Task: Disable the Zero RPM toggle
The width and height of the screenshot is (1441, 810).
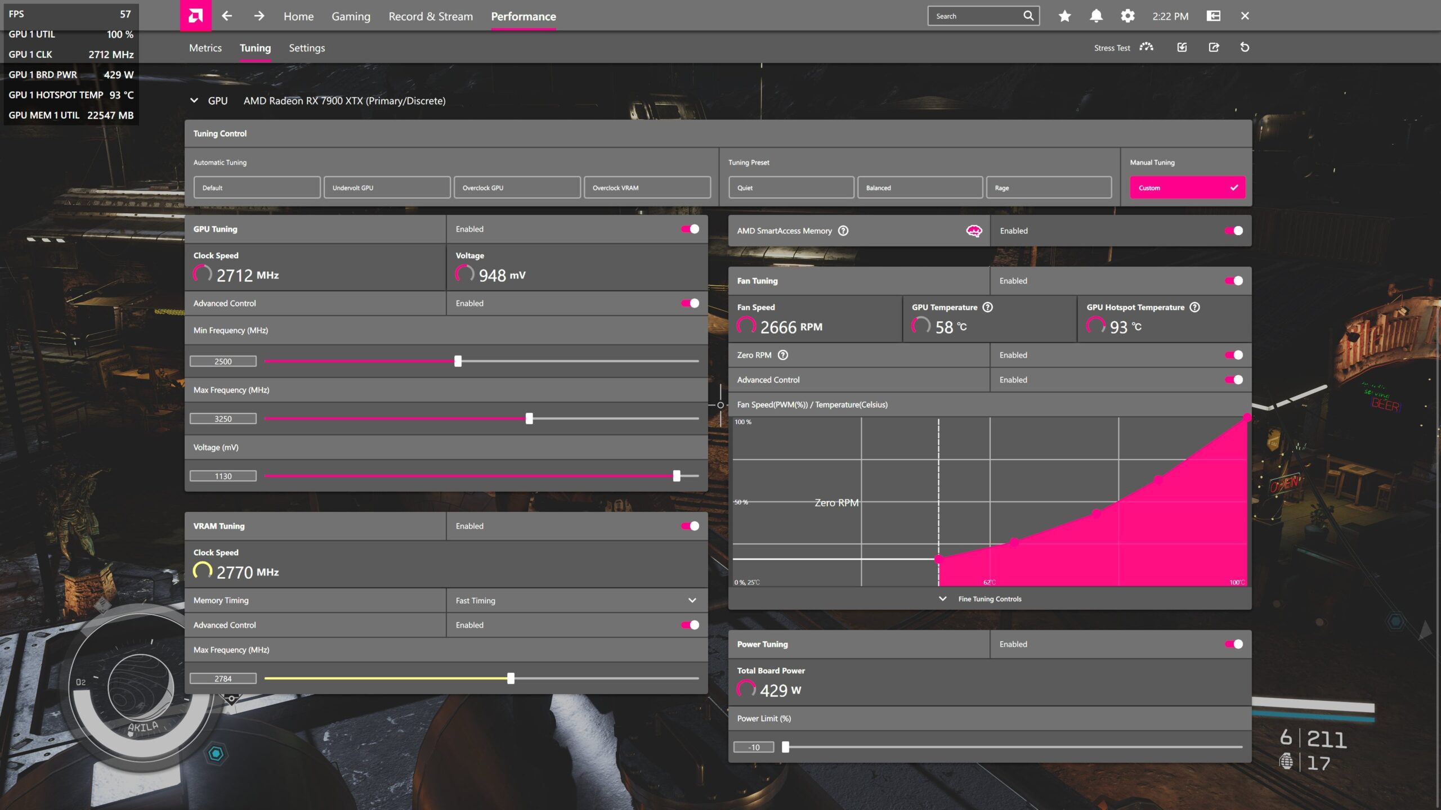Action: (1234, 355)
